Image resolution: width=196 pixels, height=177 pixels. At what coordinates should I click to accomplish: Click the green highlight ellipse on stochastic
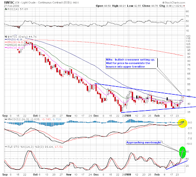182,152
